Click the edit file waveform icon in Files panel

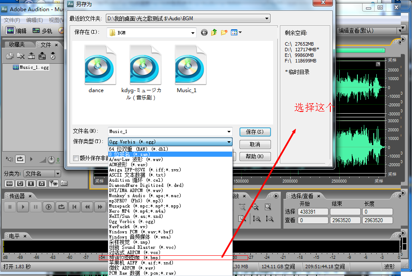click(31, 56)
